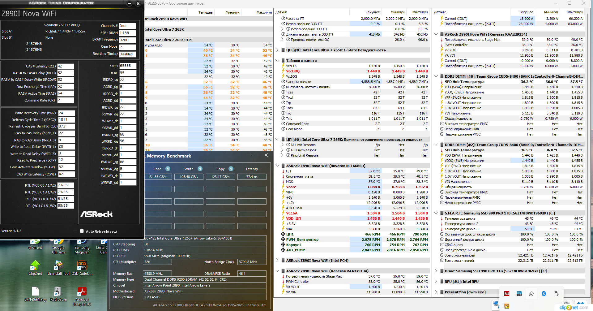Click the Channels # field showing Dual
Viewport: 593px width, 311px height.
(127, 26)
